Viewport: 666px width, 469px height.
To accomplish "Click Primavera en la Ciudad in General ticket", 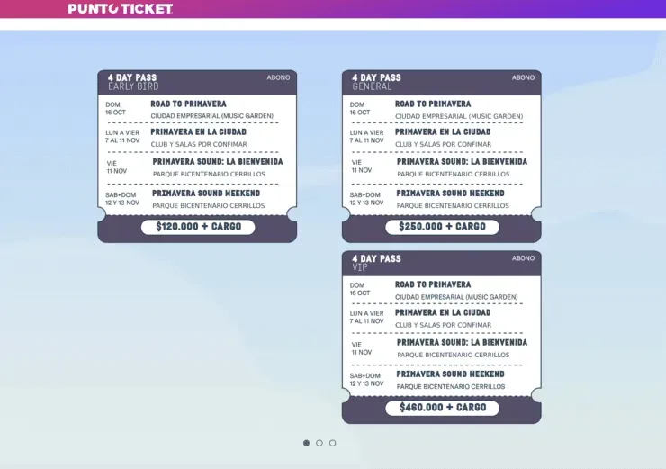I will [443, 132].
